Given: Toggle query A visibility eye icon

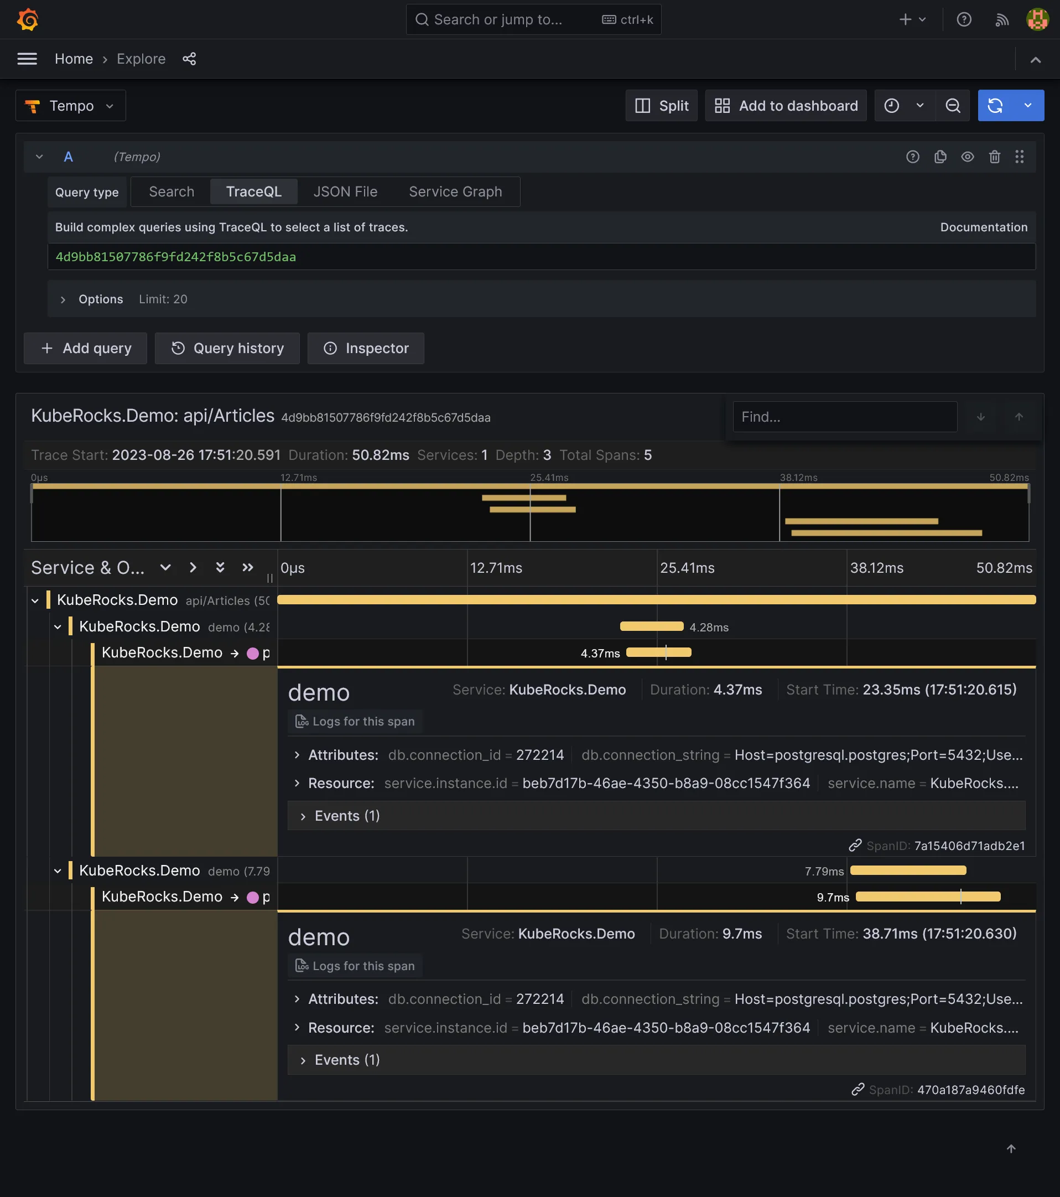Looking at the screenshot, I should (967, 157).
